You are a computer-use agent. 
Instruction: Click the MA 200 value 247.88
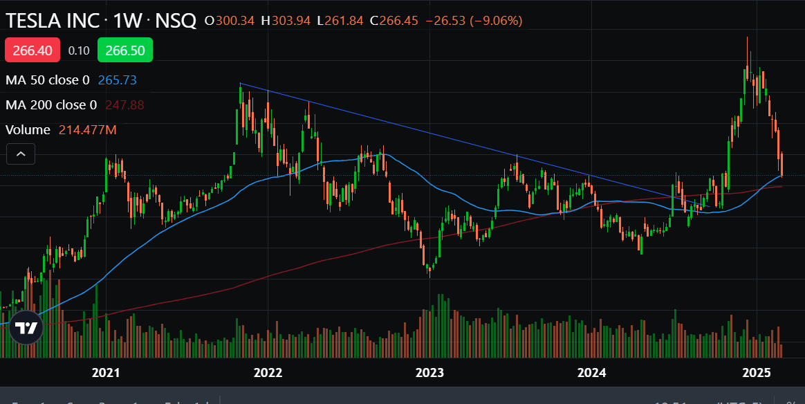point(124,105)
